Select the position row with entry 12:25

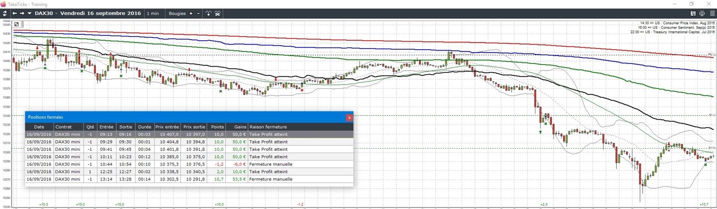(x=189, y=172)
